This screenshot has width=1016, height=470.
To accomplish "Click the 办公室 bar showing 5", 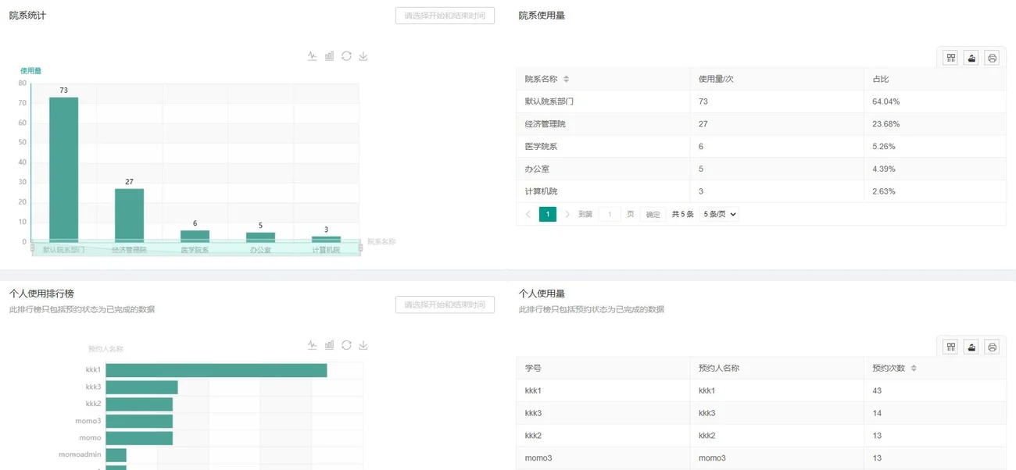I will click(260, 237).
